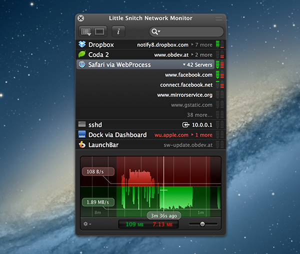Click the Dock via Dashboard traffic meter
The width and height of the screenshot is (300, 254).
click(220, 135)
